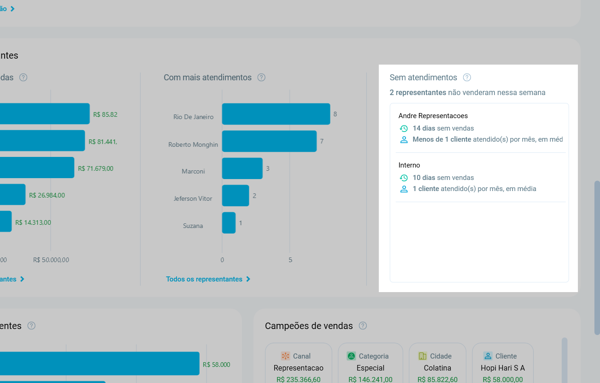Click the R$ 85.822,60 value under Colatina
The height and width of the screenshot is (383, 600).
click(x=438, y=380)
